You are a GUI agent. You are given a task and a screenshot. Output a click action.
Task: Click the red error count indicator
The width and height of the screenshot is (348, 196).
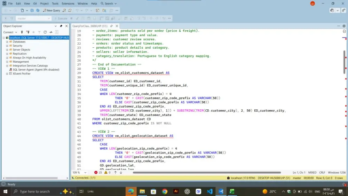(98, 172)
